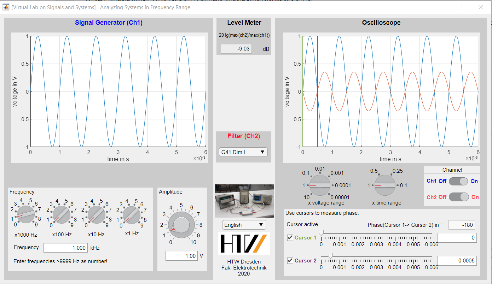Image resolution: width=492 pixels, height=284 pixels.
Task: Click the MATLAB icon in title bar
Action: [6, 7]
